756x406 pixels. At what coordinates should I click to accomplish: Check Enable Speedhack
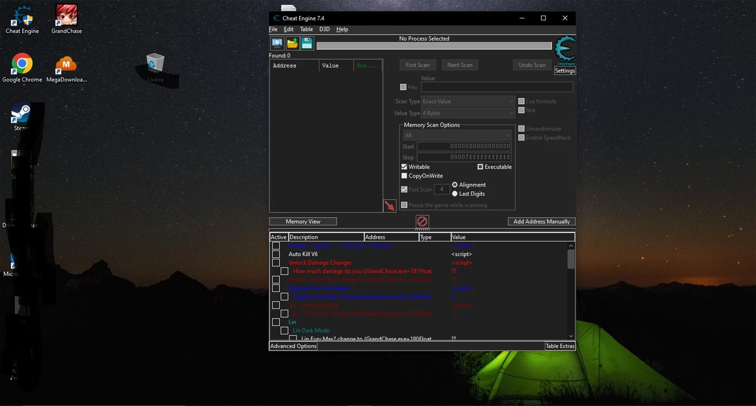click(x=521, y=137)
